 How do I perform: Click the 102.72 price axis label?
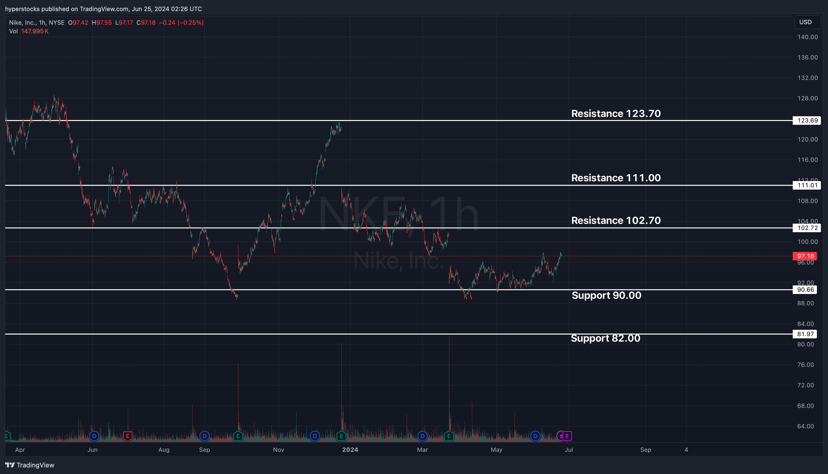pos(806,228)
